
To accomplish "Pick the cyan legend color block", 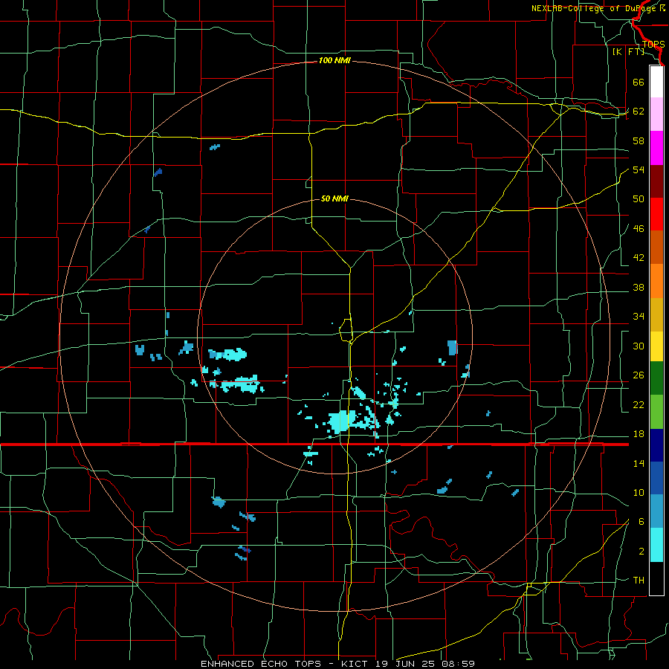I will coord(656,545).
